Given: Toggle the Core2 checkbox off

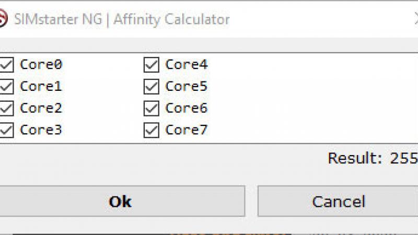Looking at the screenshot, I should pyautogui.click(x=6, y=108).
